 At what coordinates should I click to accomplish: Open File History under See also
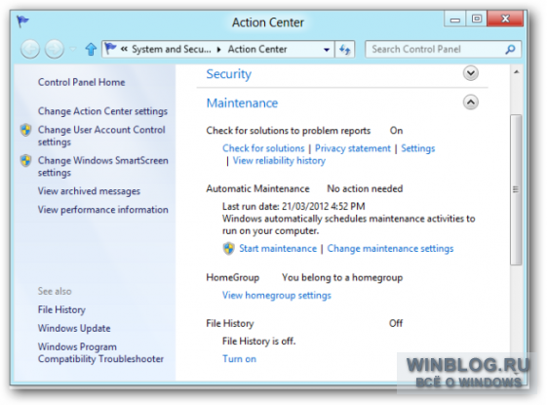pos(61,309)
